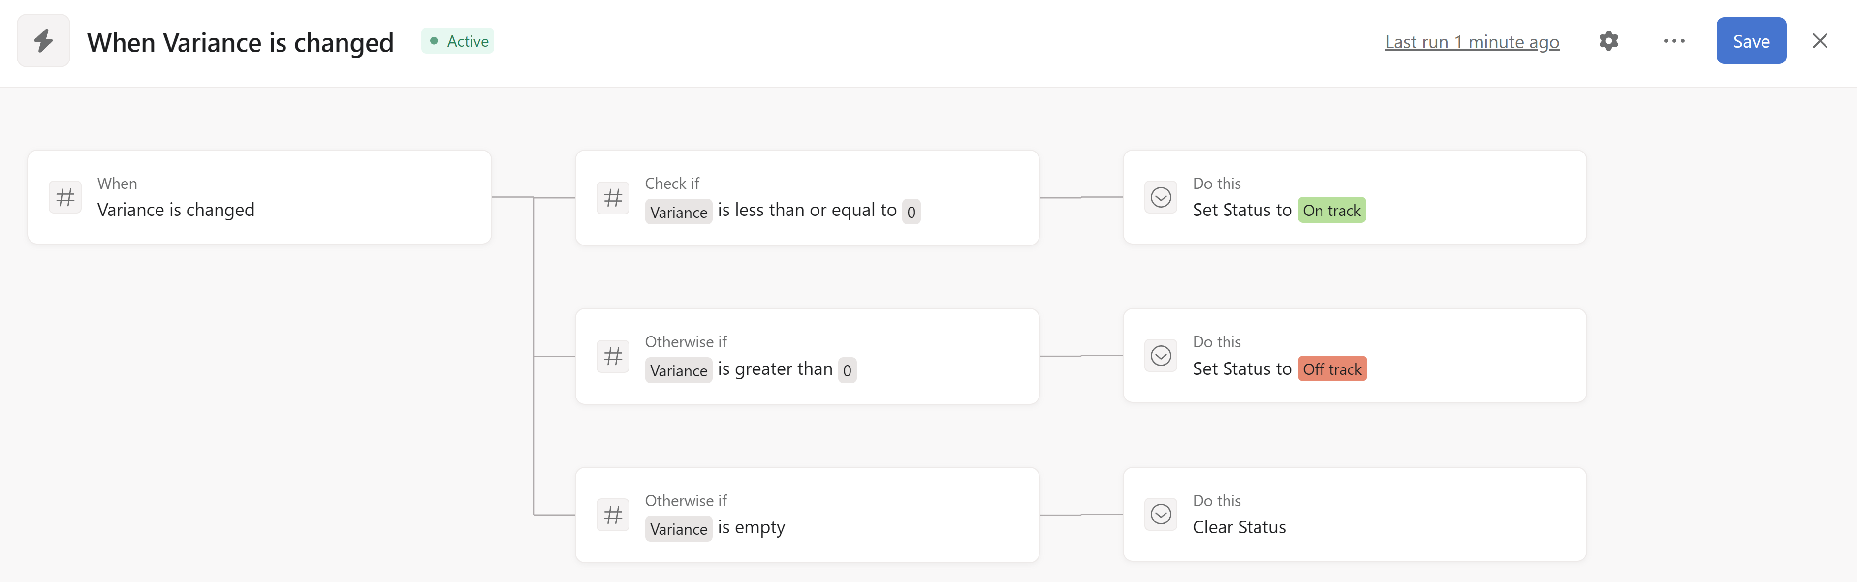Click the hash icon in the When trigger

point(65,197)
